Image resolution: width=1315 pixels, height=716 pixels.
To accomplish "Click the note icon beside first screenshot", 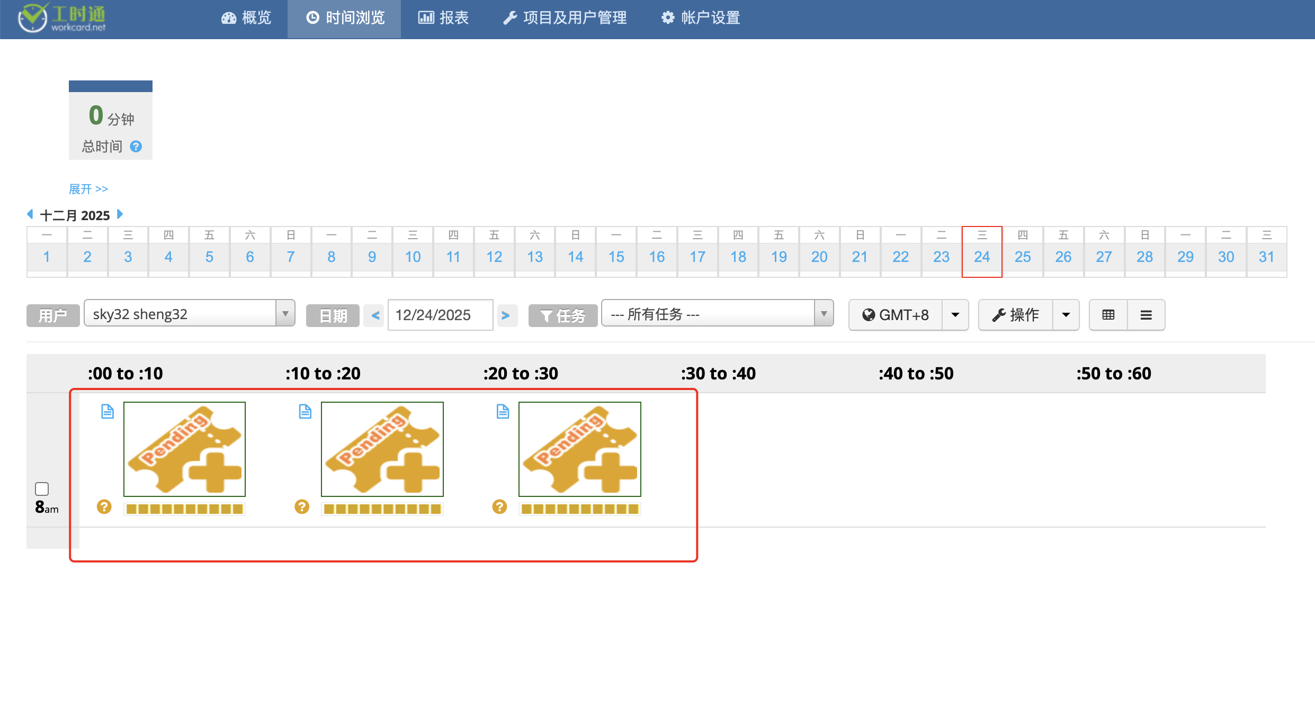I will pos(108,411).
